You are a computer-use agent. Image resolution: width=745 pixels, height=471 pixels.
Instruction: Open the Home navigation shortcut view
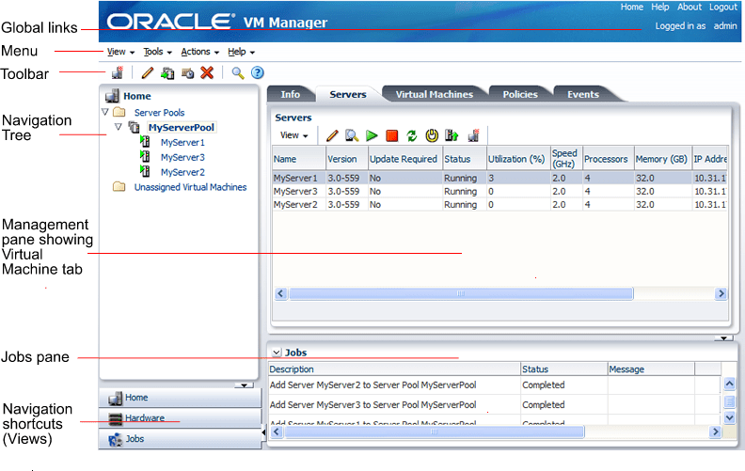point(180,398)
